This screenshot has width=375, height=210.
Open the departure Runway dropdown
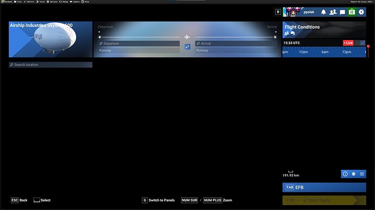139,50
